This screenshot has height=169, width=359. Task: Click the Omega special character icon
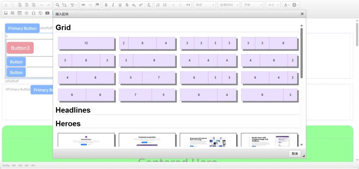[x=33, y=13]
